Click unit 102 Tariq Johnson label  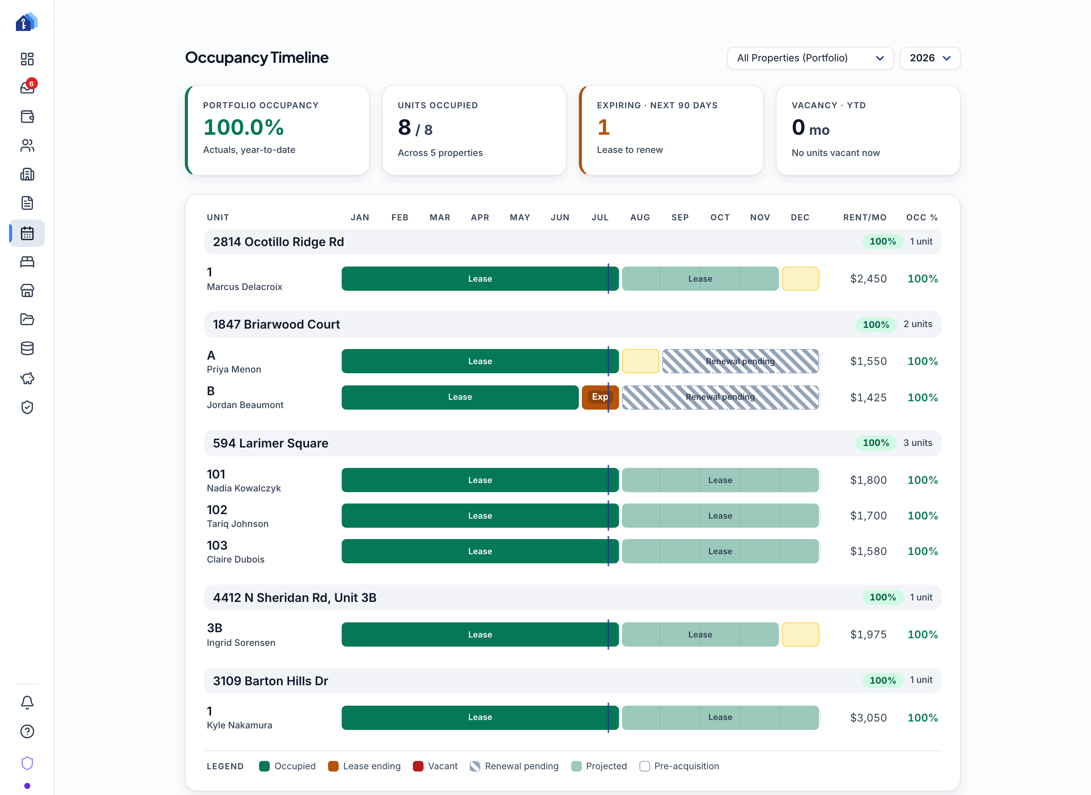238,516
